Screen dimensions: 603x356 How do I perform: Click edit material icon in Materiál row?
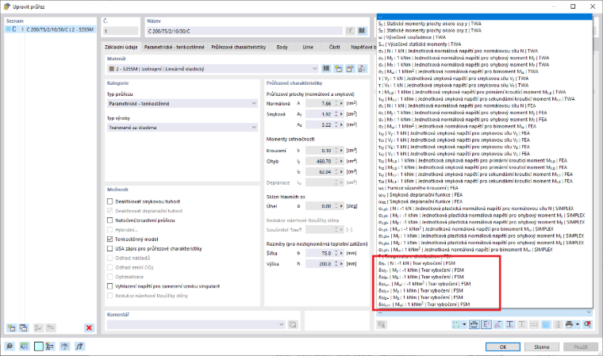[350, 69]
